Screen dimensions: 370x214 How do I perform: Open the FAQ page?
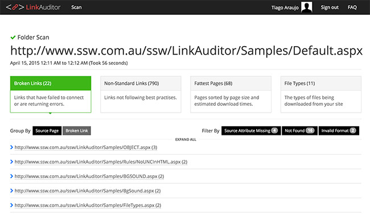352,7
